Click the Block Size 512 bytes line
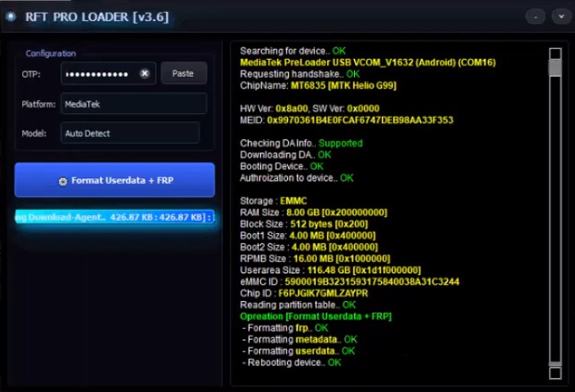575x392 pixels. (303, 224)
